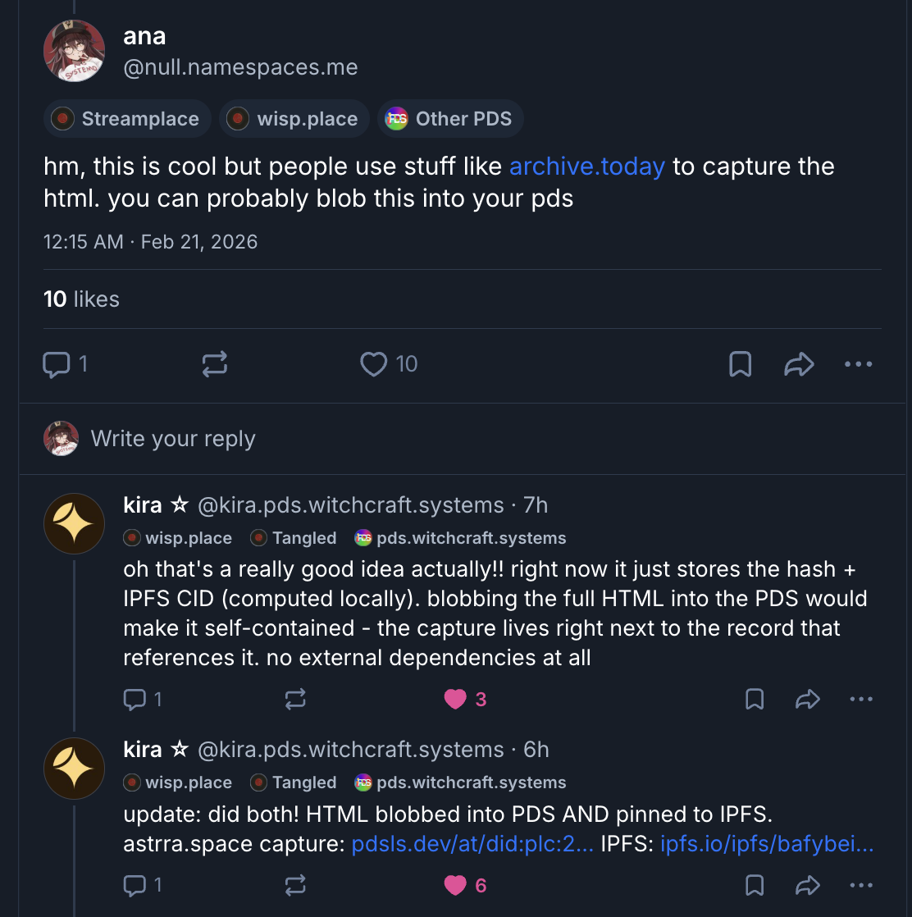
Task: Open more options on ana's post
Action: point(858,364)
